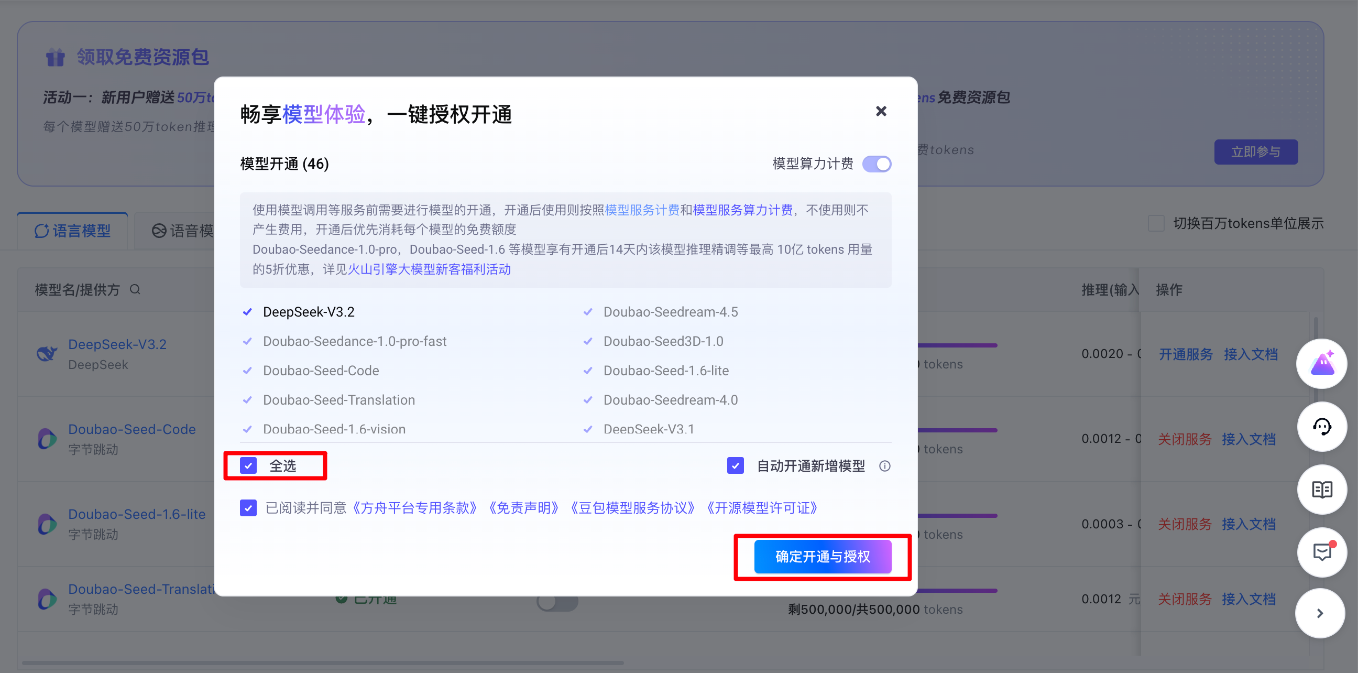This screenshot has width=1358, height=673.
Task: Toggle 自动开通新增模型 checkbox
Action: [736, 466]
